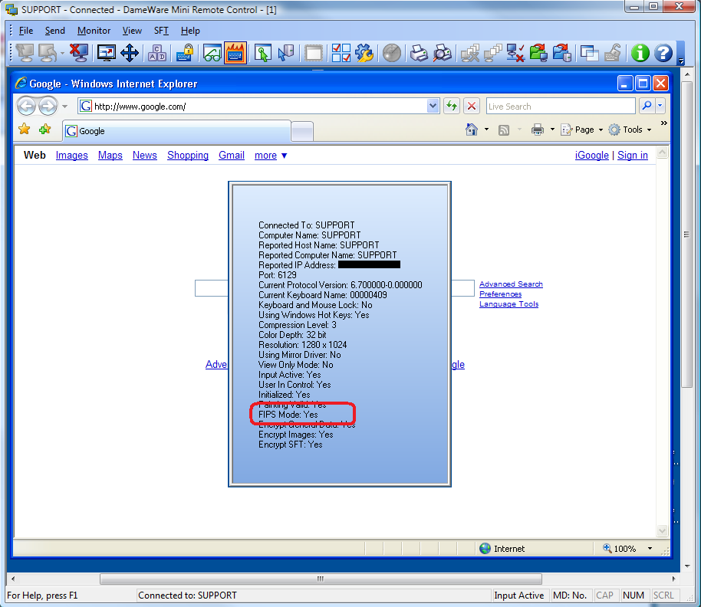
Task: Open the SFT menu
Action: click(161, 31)
